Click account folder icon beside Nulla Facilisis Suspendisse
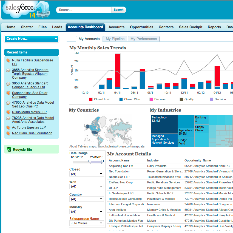 8,60
